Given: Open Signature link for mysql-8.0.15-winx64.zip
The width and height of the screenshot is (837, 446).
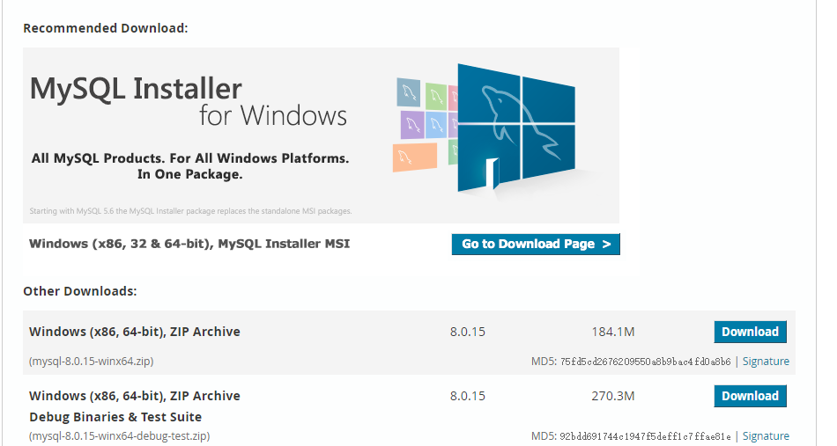Looking at the screenshot, I should click(x=766, y=362).
